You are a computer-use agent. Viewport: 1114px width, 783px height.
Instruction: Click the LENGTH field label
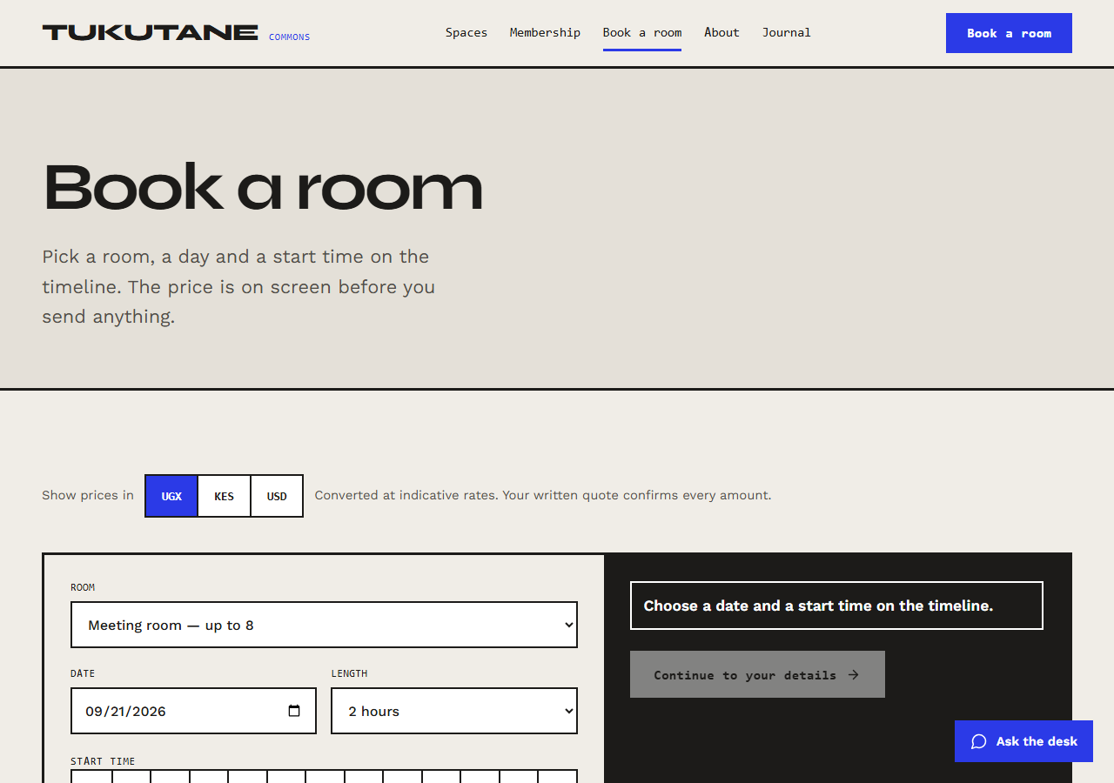pos(349,673)
